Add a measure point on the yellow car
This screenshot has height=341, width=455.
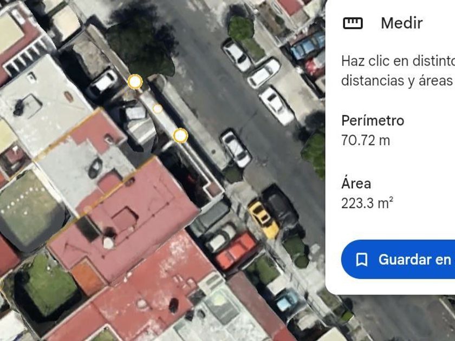(x=263, y=218)
